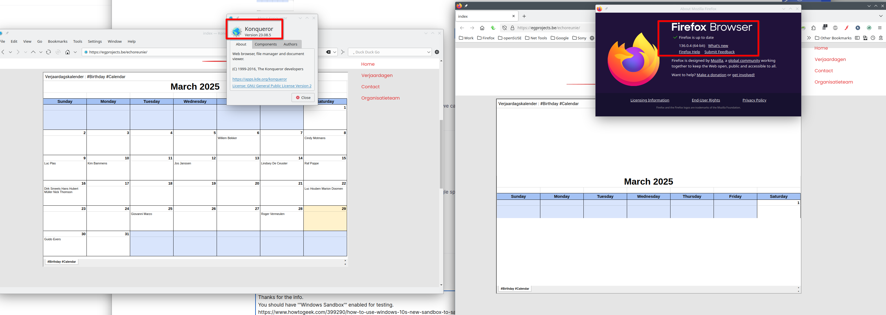This screenshot has width=886, height=315.
Task: Click Konqueror forward arrow icon
Action: pos(18,52)
